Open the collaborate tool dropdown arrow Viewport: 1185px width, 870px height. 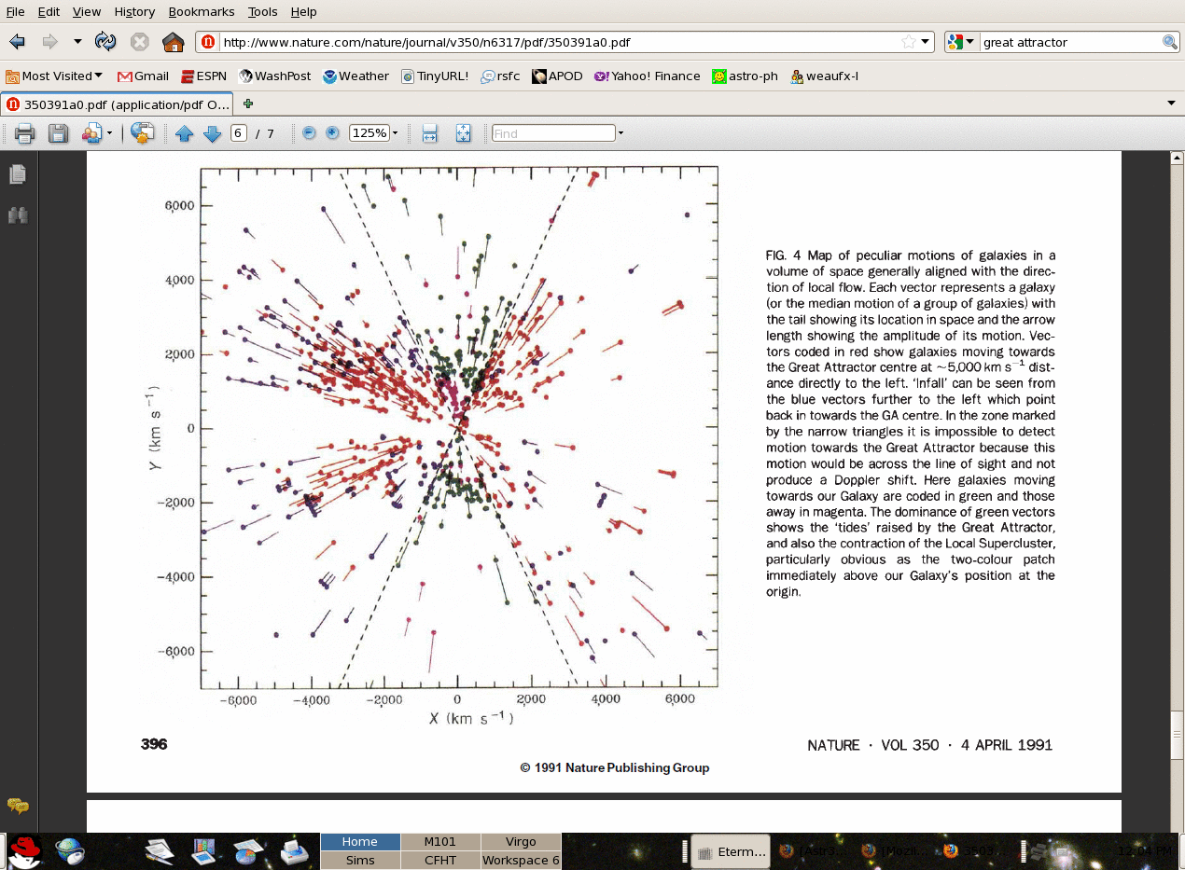(109, 133)
